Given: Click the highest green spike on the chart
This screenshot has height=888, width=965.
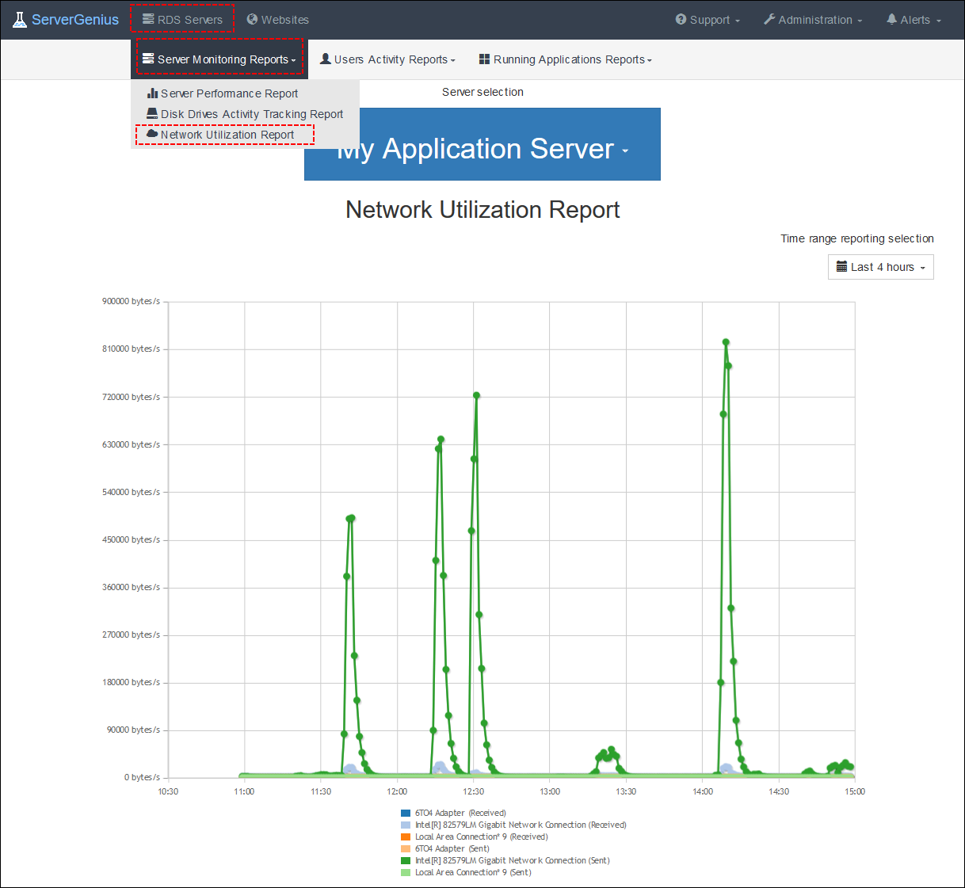Looking at the screenshot, I should tap(727, 342).
